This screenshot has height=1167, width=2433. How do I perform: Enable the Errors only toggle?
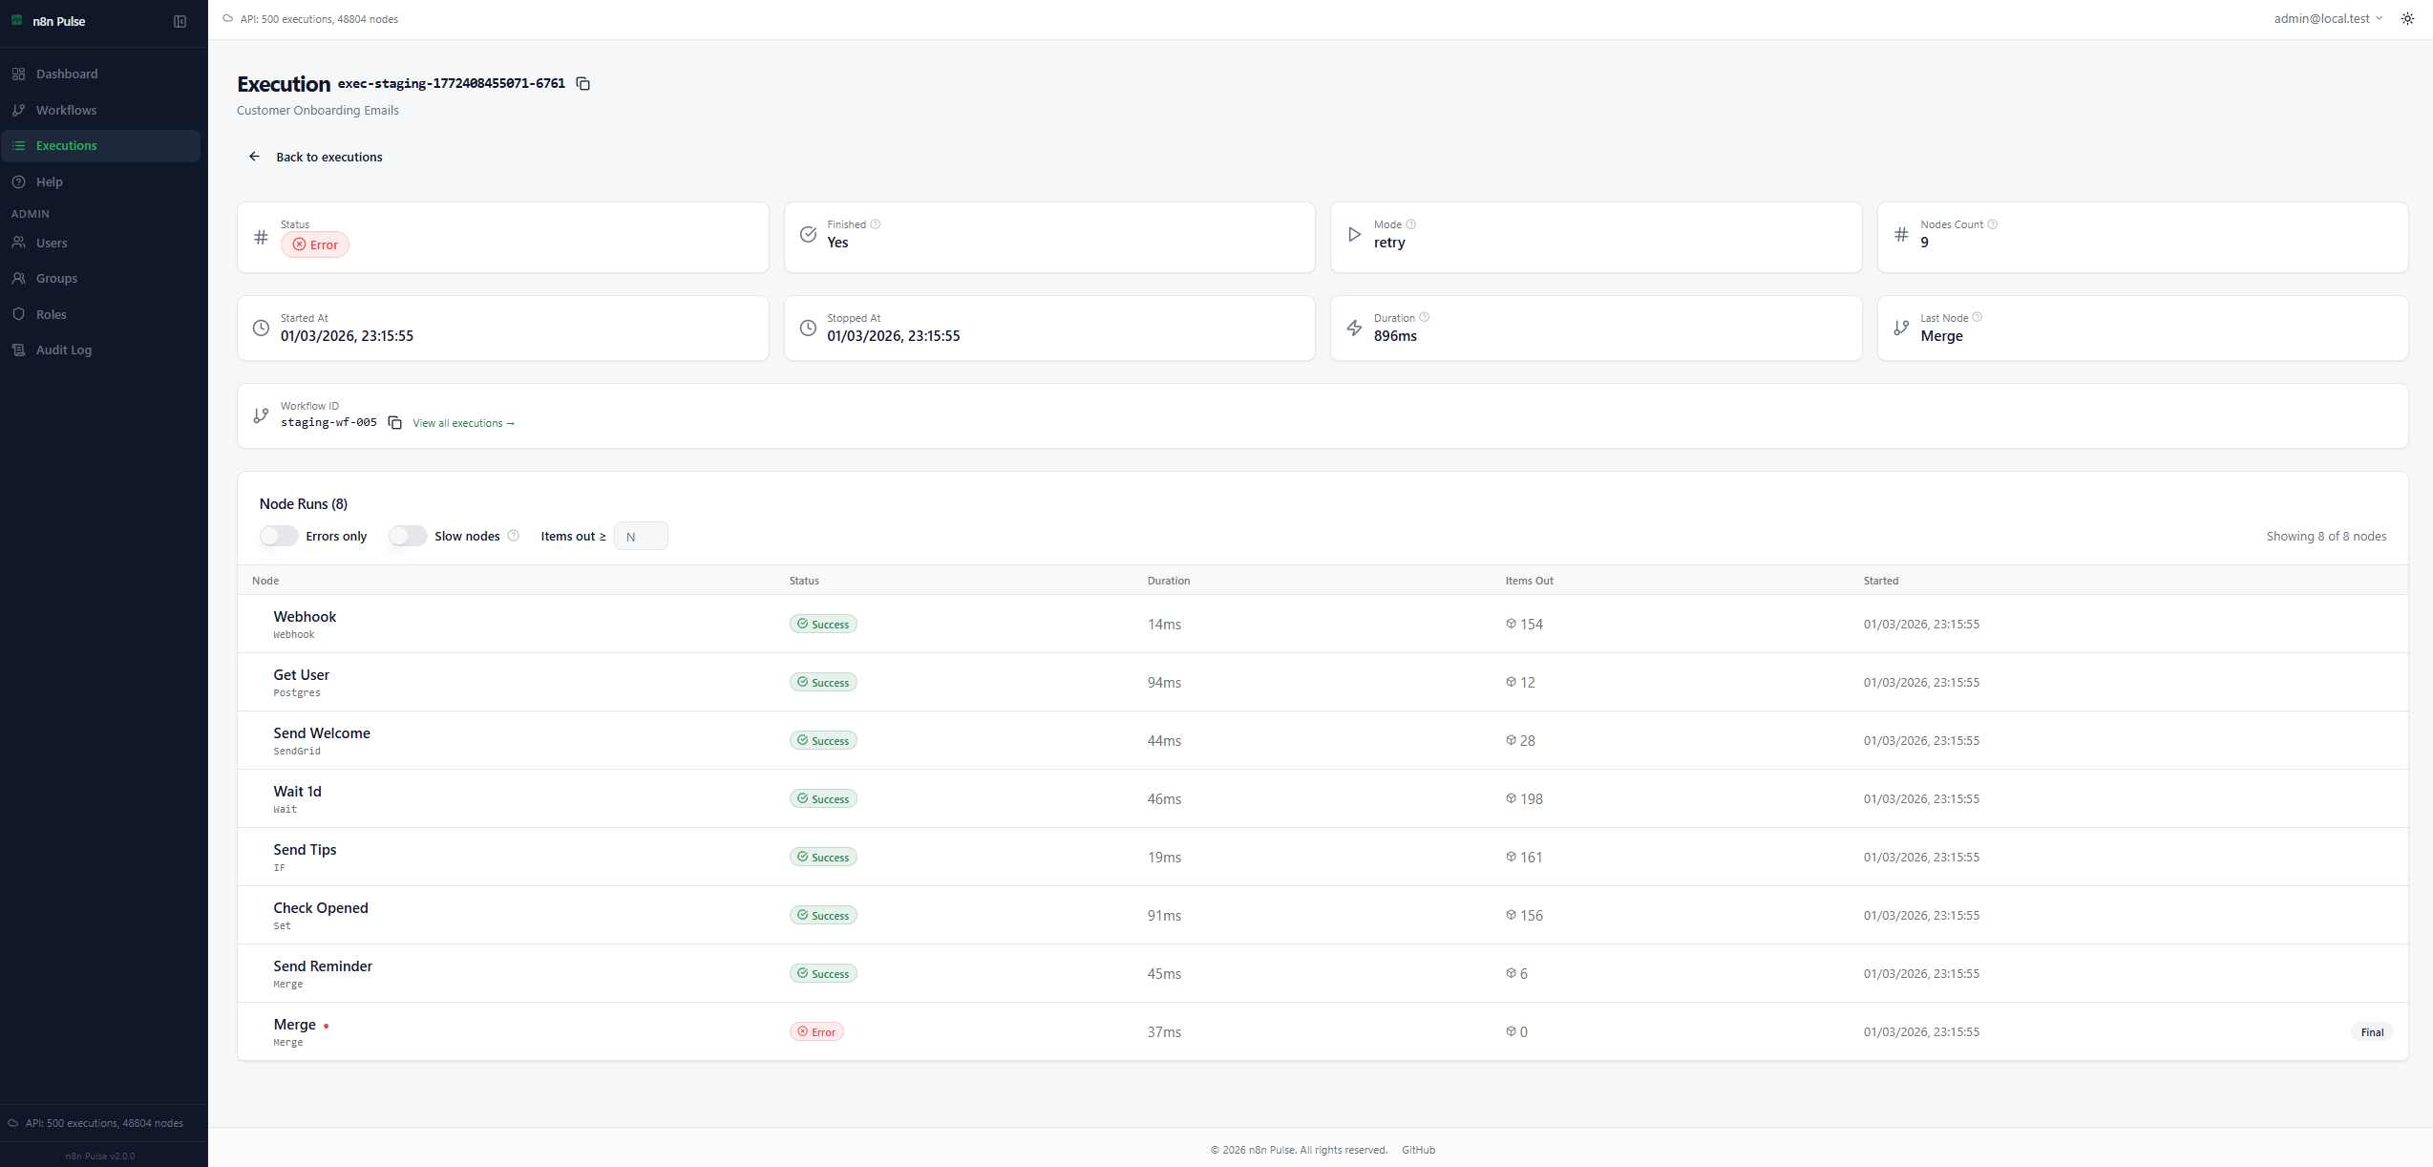tap(279, 536)
